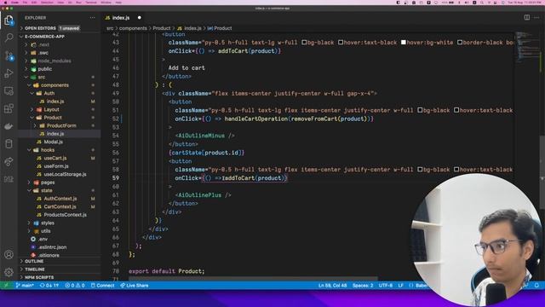Open the Explorer view in activity bar
545x307 pixels.
click(9, 20)
